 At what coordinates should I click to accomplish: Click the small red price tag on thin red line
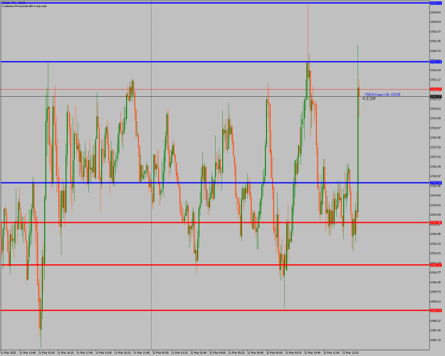pyautogui.click(x=436, y=89)
